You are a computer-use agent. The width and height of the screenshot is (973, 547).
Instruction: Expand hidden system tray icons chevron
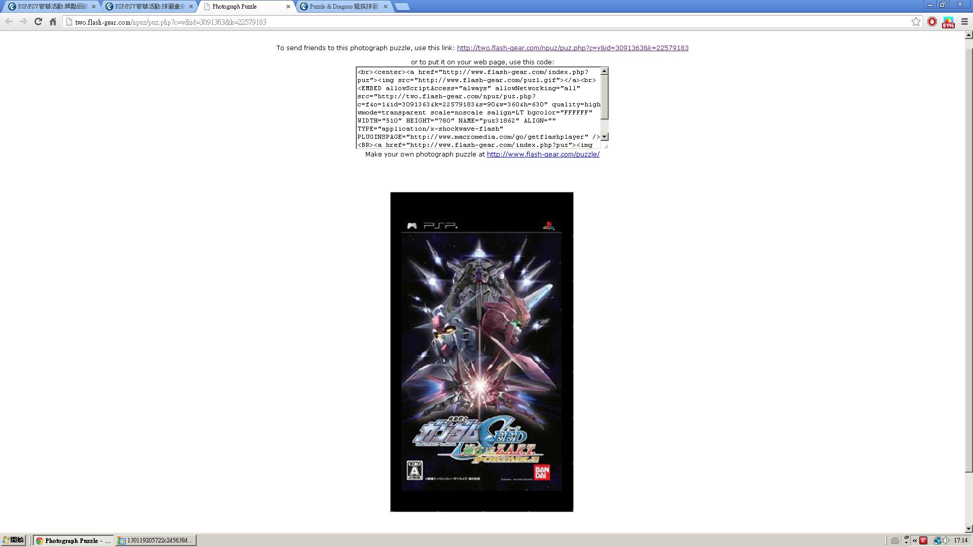tap(915, 540)
